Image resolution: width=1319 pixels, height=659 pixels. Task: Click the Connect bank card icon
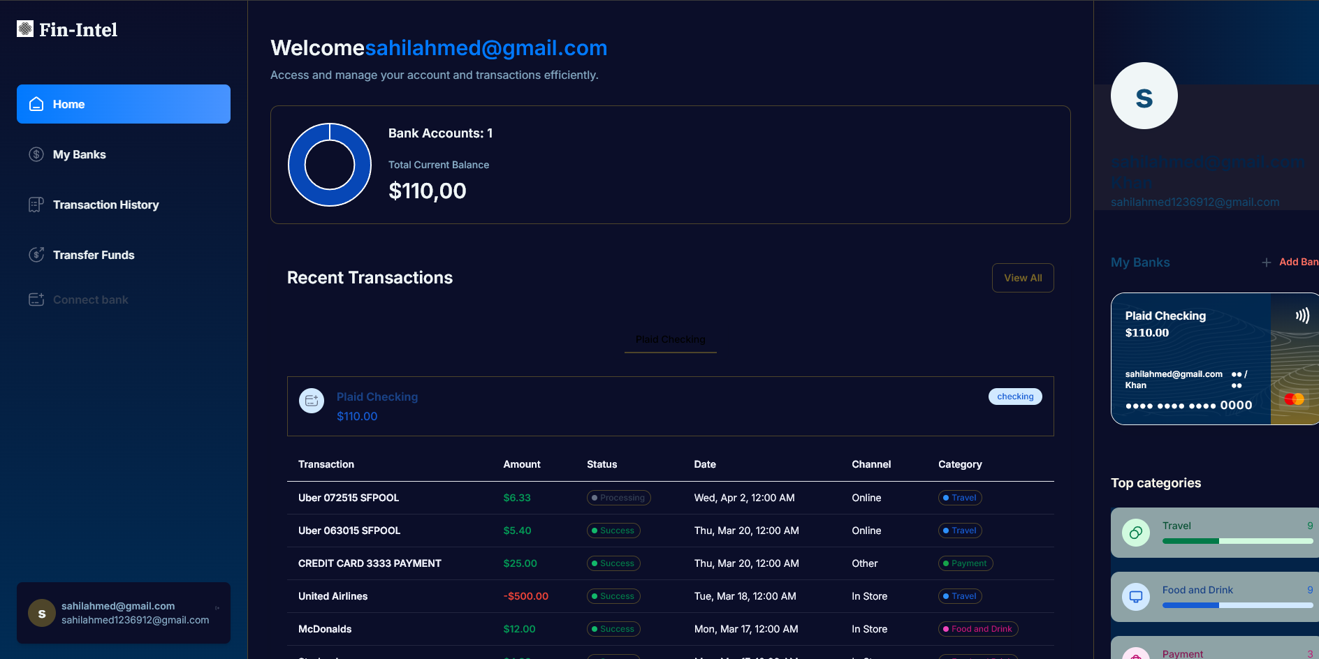click(36, 299)
